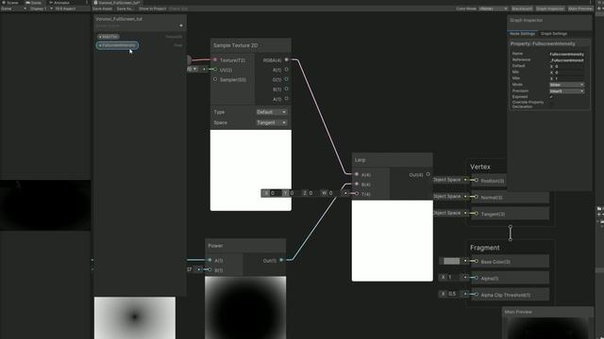Screen dimensions: 604x339
Task: Click the Out(1) output port on the Power node
Action: (281, 260)
